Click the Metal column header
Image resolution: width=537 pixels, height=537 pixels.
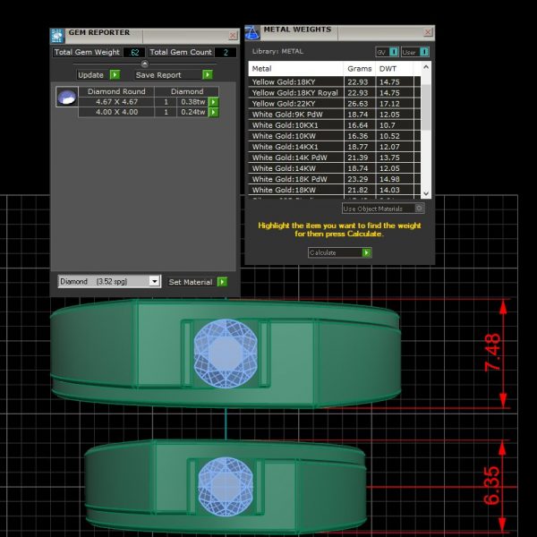(x=296, y=69)
